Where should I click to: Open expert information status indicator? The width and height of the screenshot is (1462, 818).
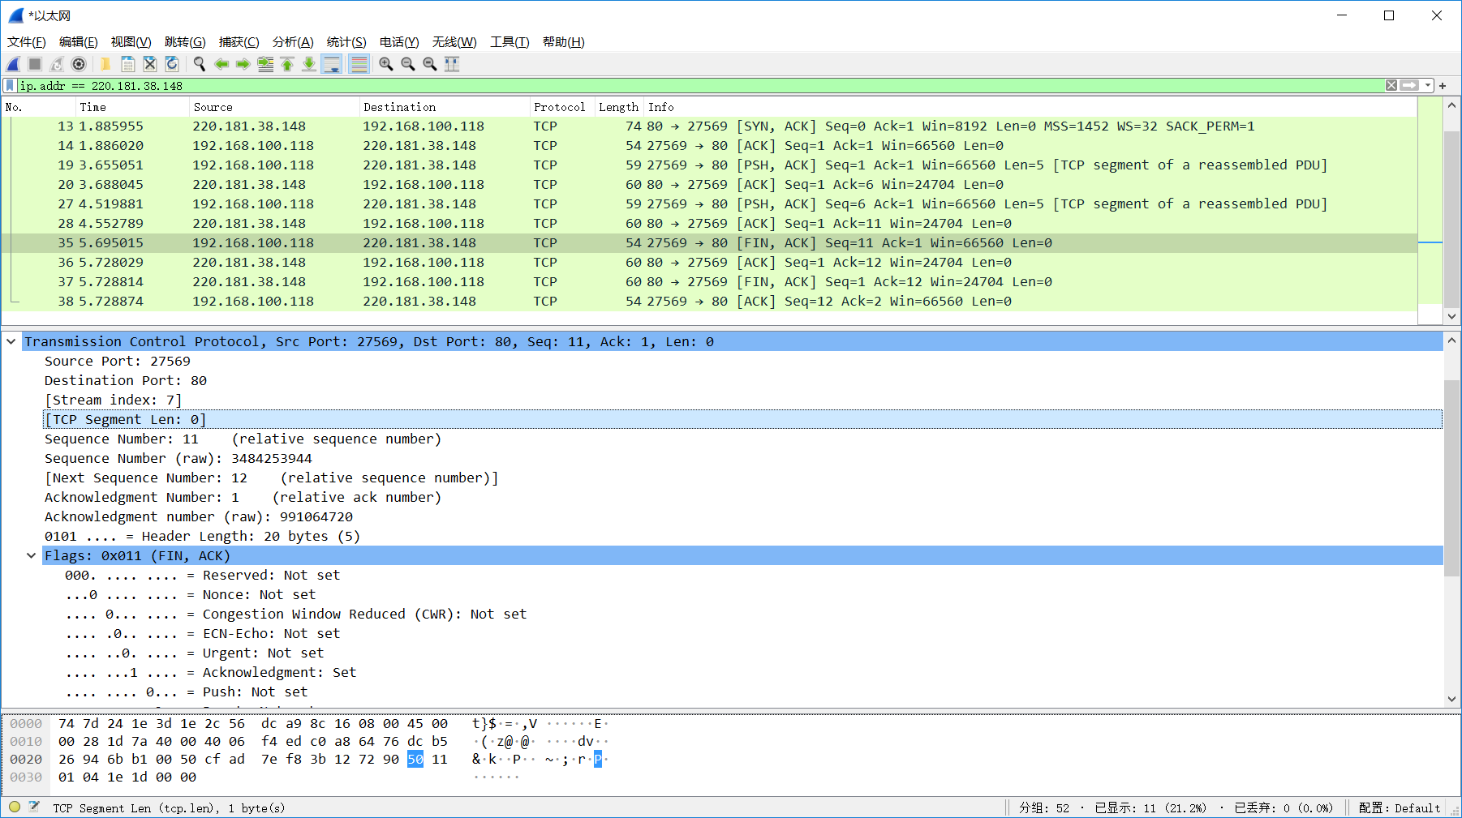coord(15,807)
